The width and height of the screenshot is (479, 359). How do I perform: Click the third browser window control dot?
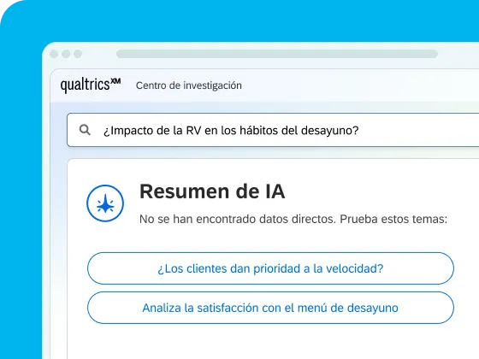click(x=78, y=54)
